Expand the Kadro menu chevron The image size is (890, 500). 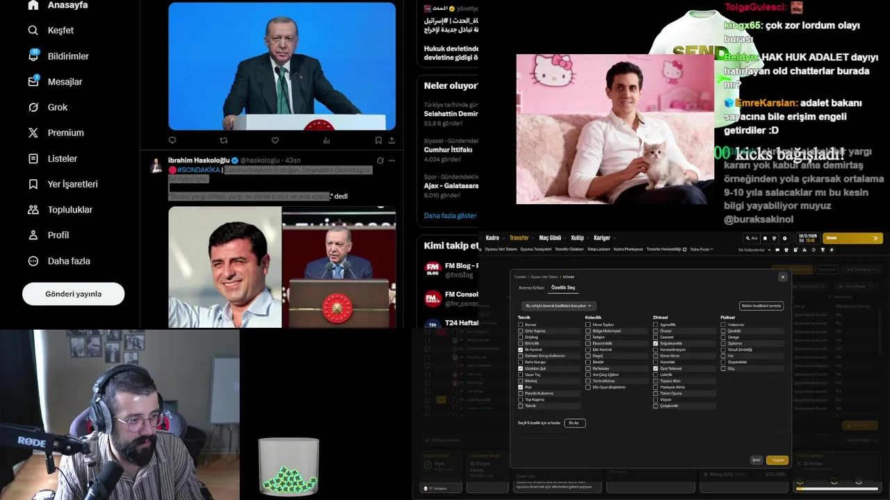click(503, 238)
